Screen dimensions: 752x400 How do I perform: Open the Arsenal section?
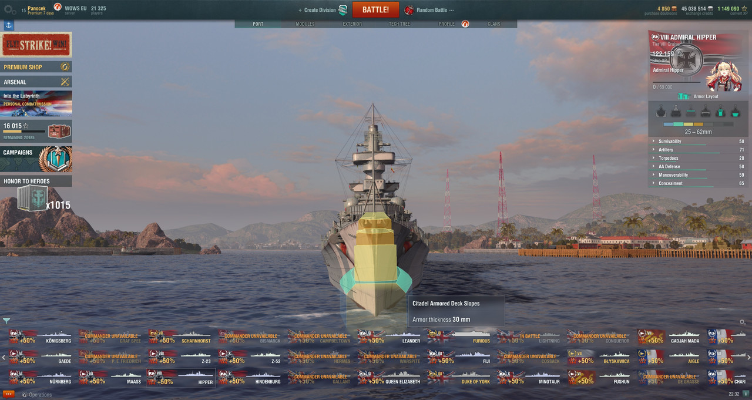pos(37,82)
